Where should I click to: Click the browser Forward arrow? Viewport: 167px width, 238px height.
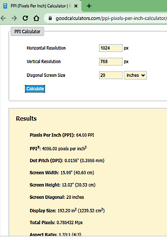point(14,18)
